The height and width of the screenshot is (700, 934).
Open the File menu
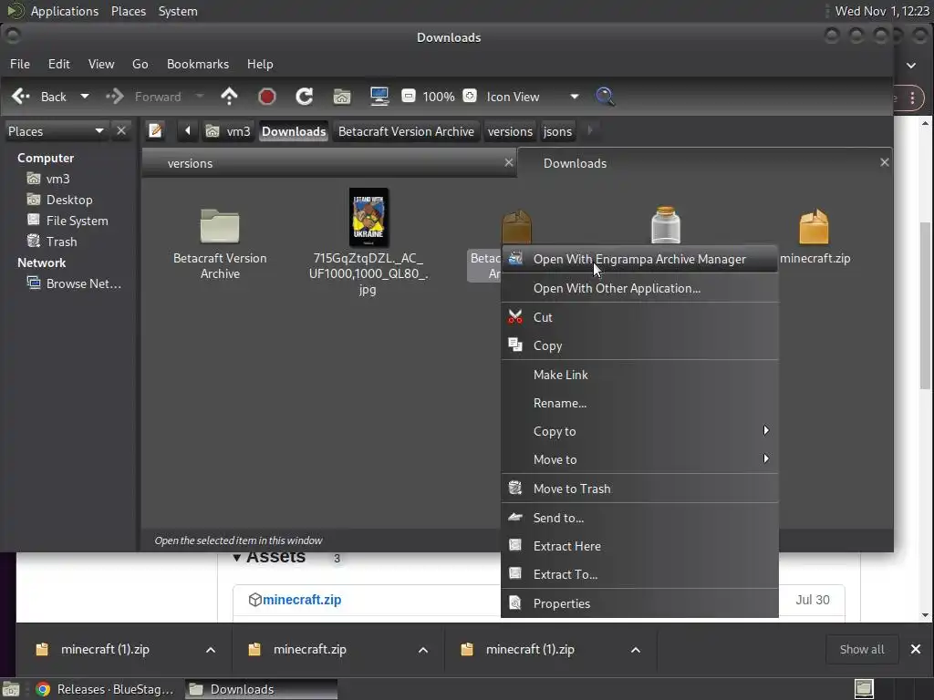(x=20, y=64)
